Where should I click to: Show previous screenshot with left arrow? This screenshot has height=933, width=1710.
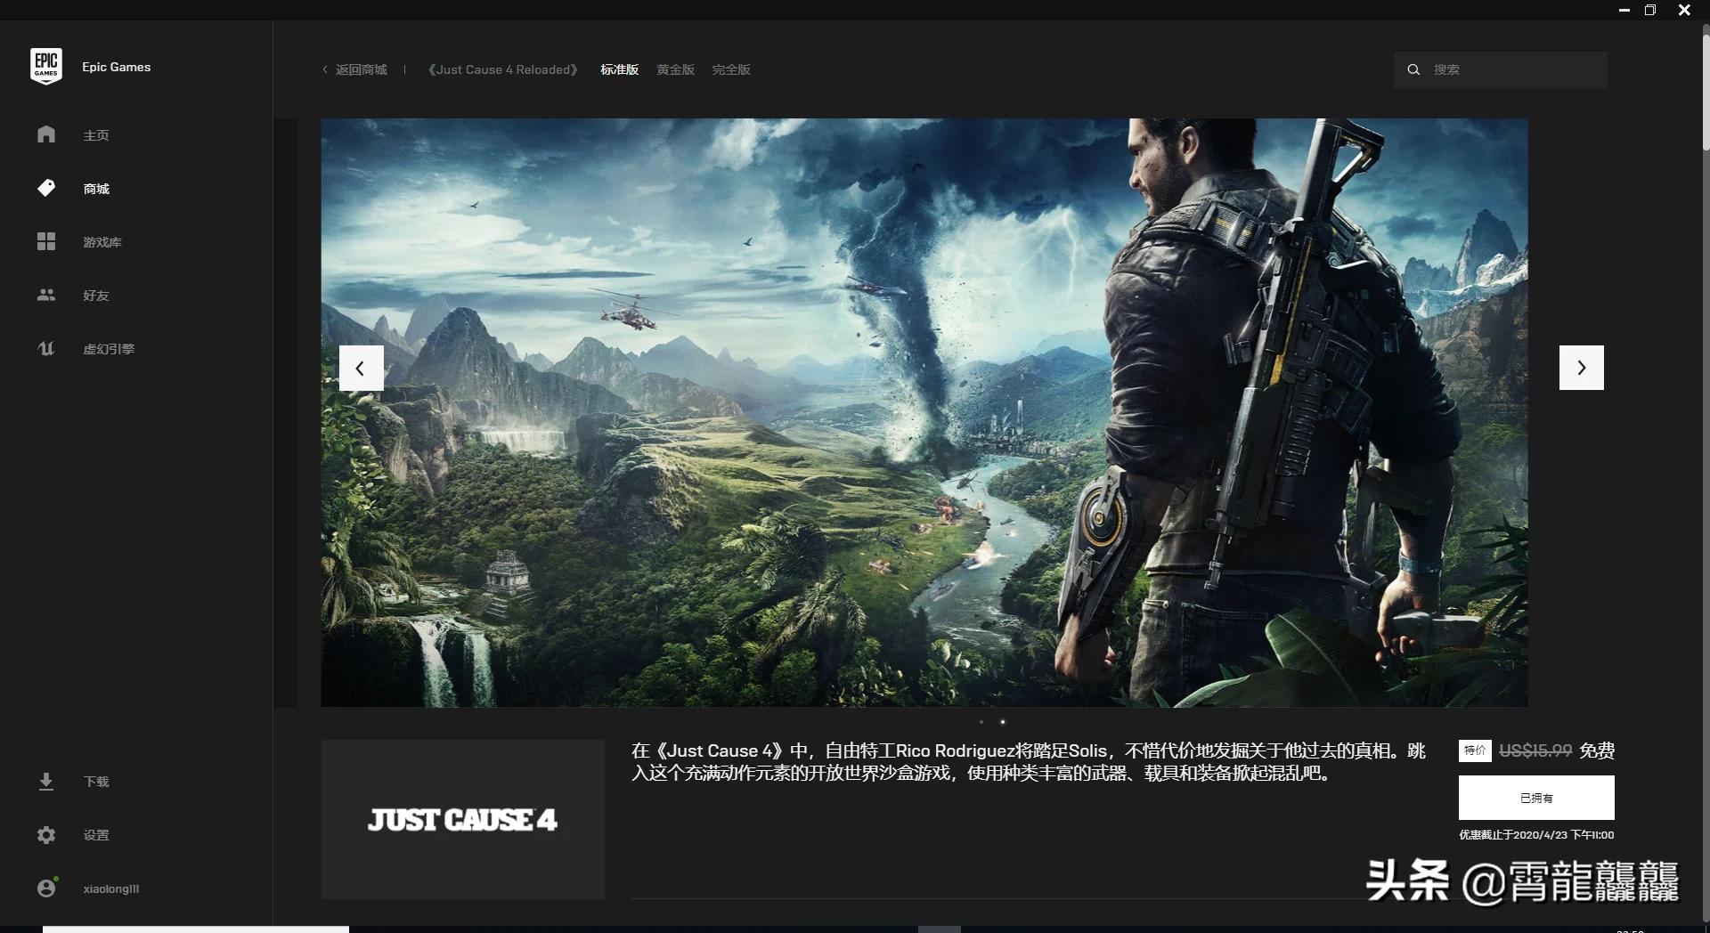tap(361, 368)
